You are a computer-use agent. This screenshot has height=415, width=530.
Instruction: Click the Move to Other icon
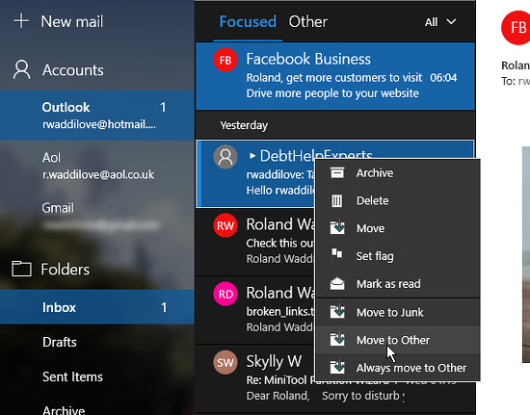[x=337, y=339]
